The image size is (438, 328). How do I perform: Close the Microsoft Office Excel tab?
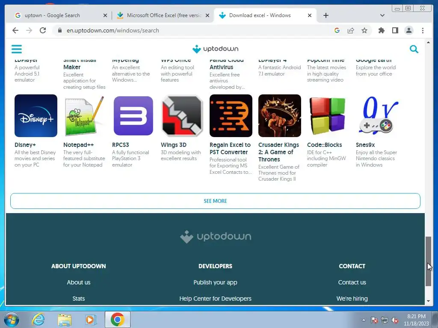(207, 15)
